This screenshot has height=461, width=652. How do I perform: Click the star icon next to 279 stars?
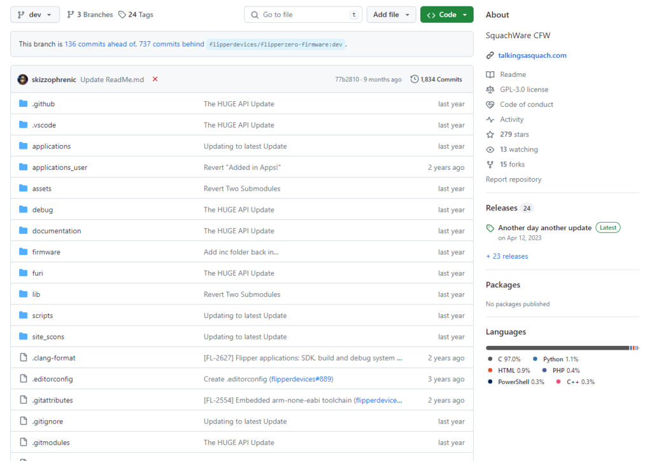pos(490,134)
